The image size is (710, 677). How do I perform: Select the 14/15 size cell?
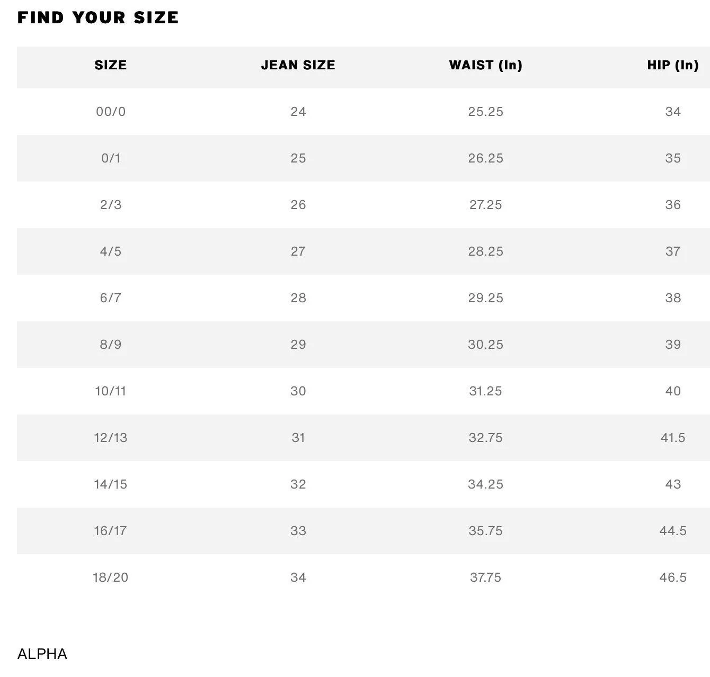pyautogui.click(x=111, y=484)
